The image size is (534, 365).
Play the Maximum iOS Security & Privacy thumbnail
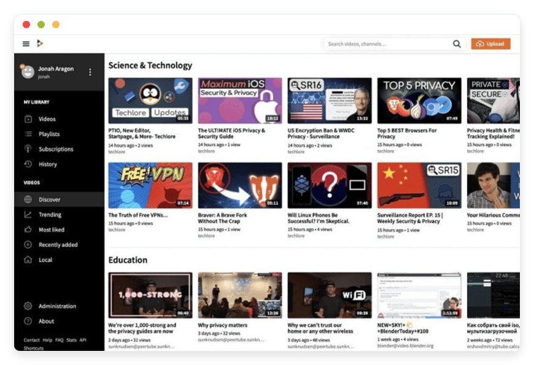tap(240, 101)
